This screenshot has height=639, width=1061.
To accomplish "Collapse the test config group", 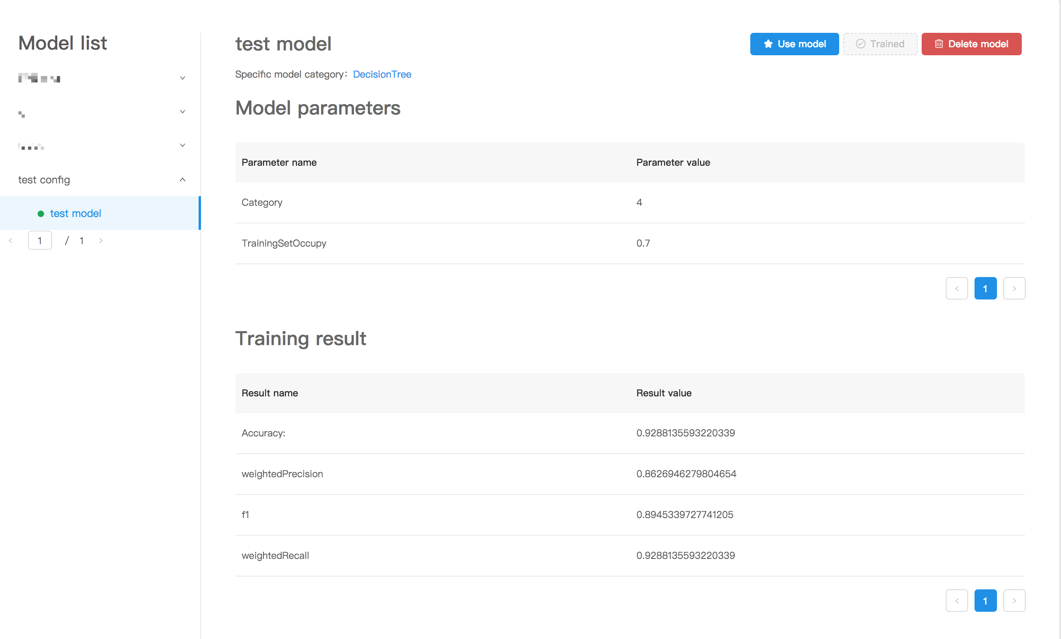I will [x=182, y=179].
